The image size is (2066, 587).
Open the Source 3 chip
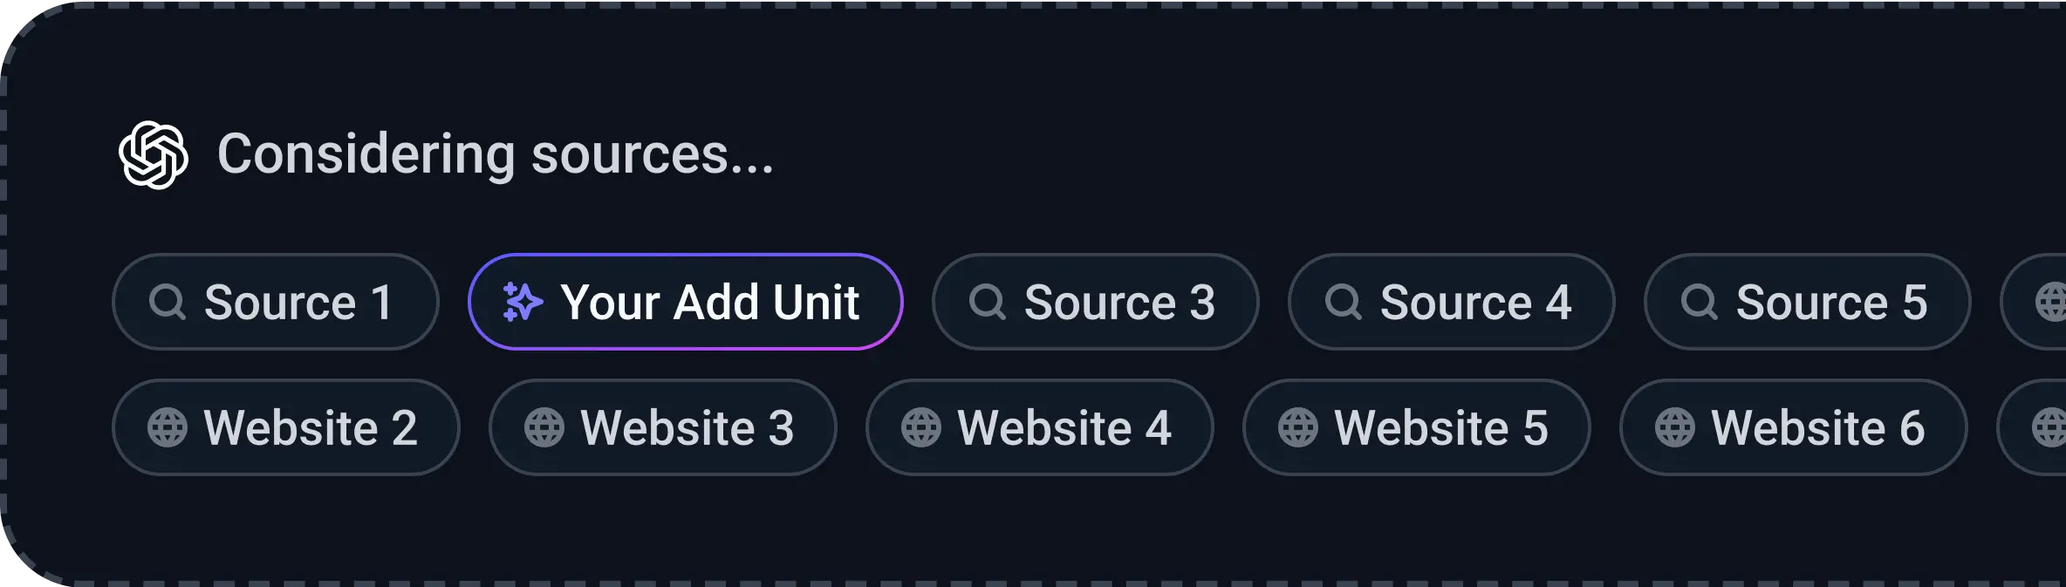coord(1096,303)
